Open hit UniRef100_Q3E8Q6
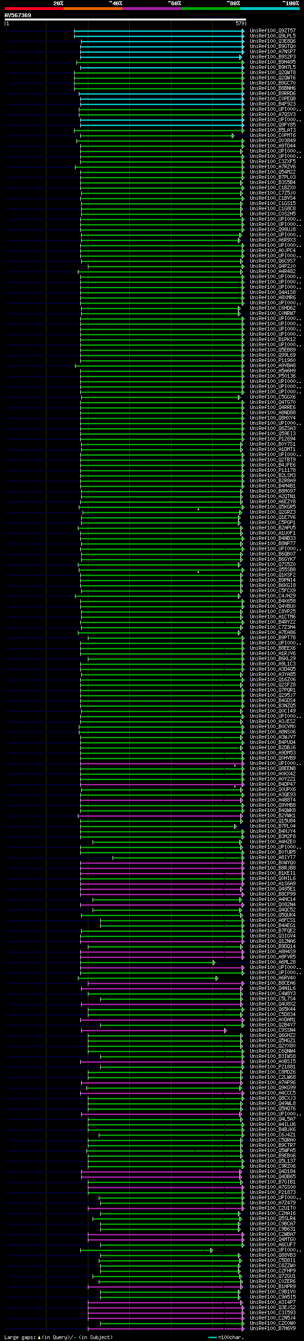 [x=273, y=41]
